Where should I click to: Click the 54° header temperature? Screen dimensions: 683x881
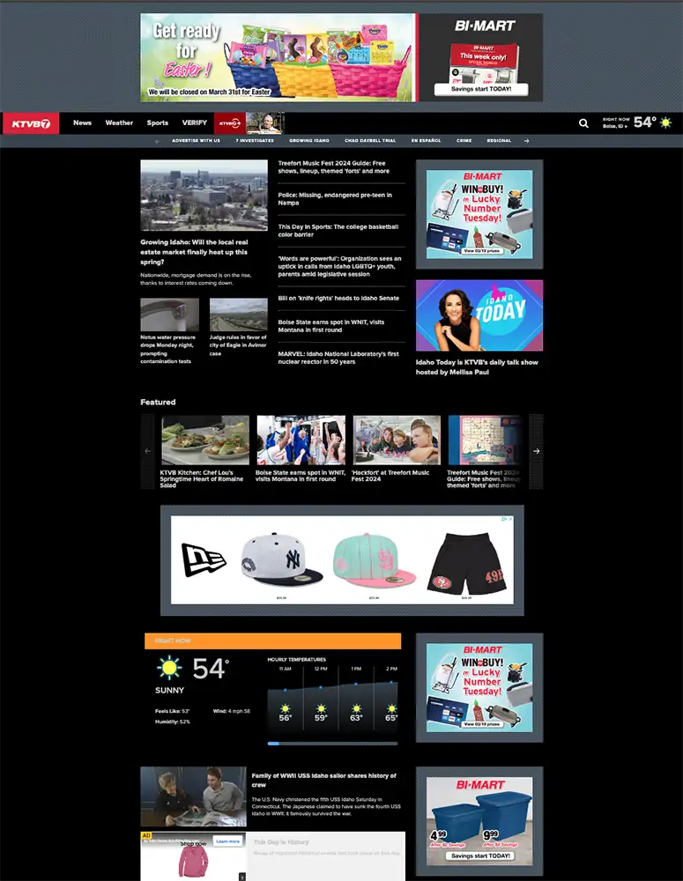[645, 122]
